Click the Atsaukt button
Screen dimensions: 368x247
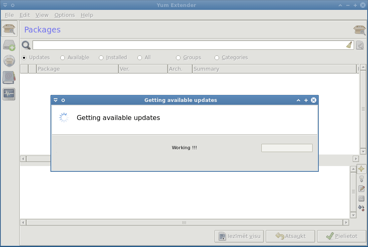pos(290,236)
